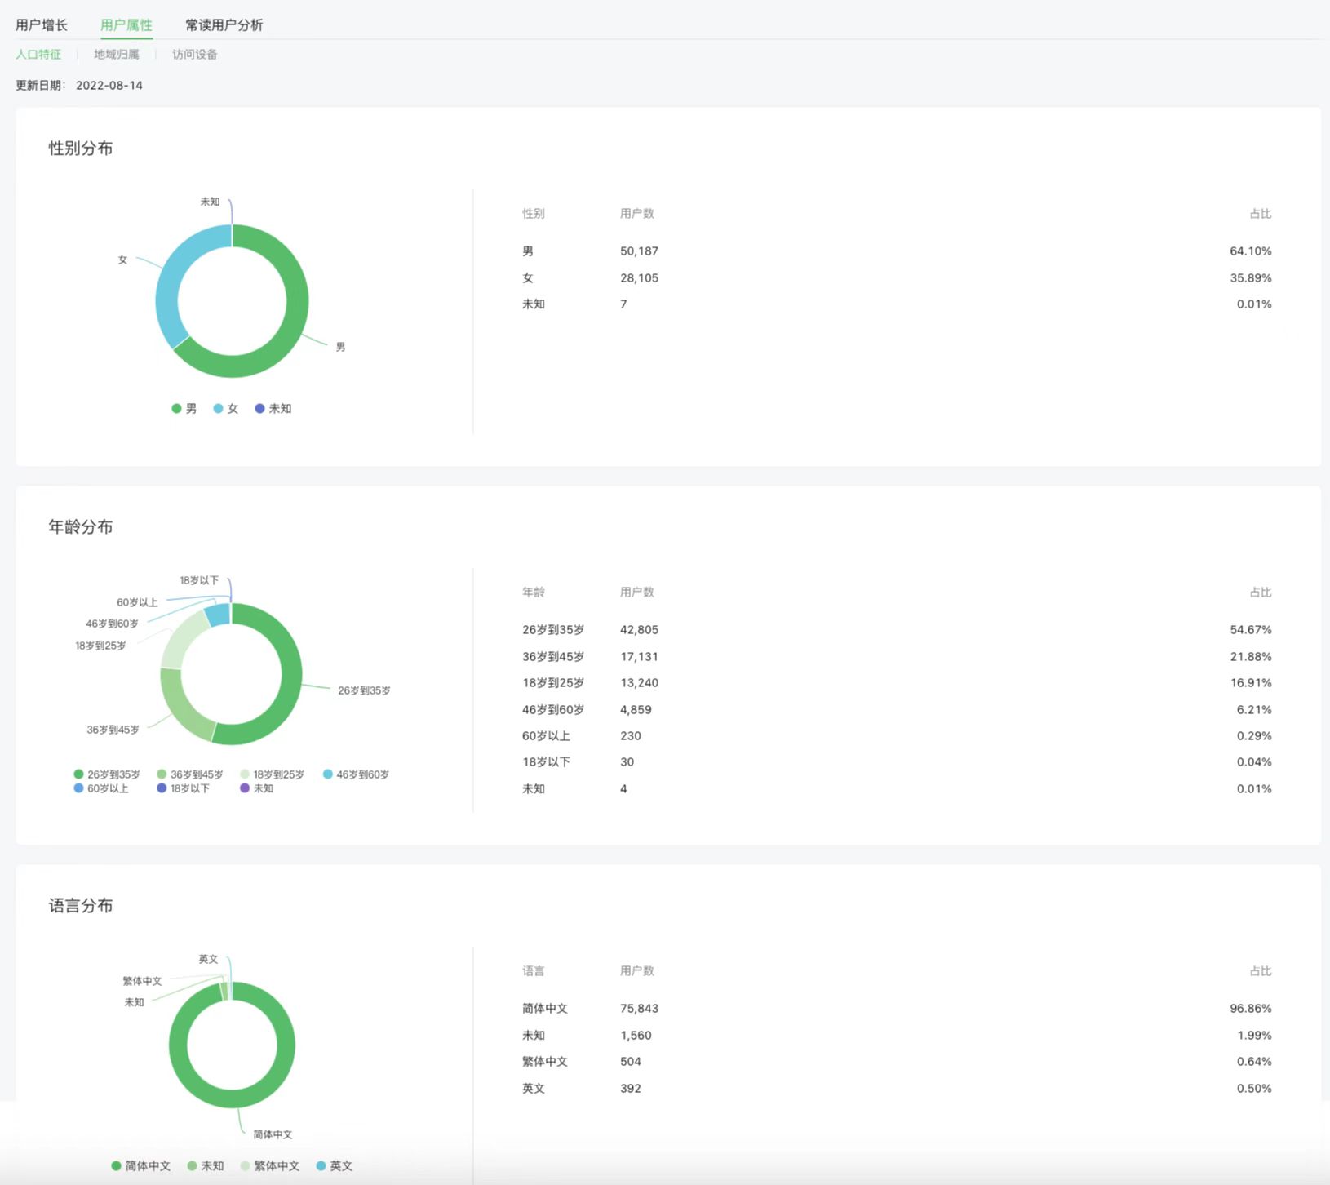The image size is (1330, 1185).
Task: Toggle 18岁以下 legend item
Action: [x=184, y=788]
